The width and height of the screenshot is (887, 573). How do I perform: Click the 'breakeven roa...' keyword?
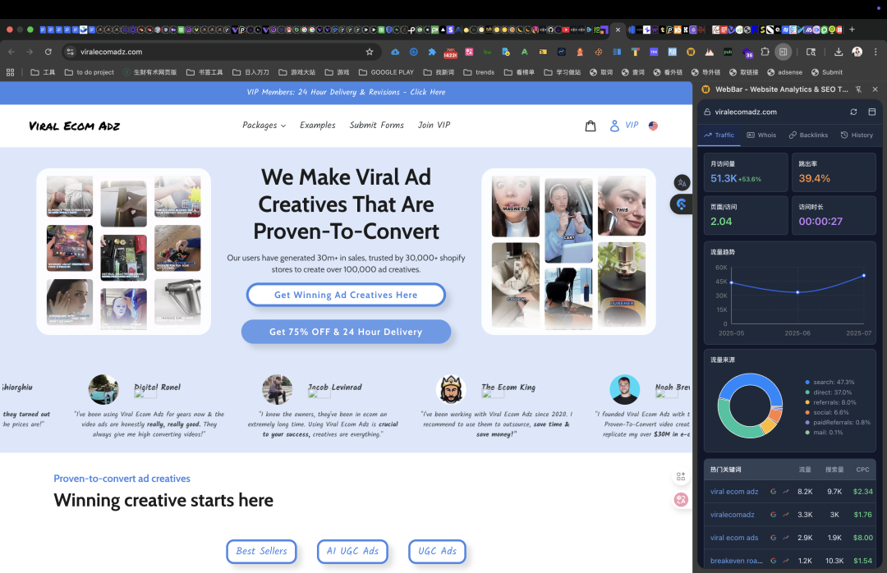point(736,561)
